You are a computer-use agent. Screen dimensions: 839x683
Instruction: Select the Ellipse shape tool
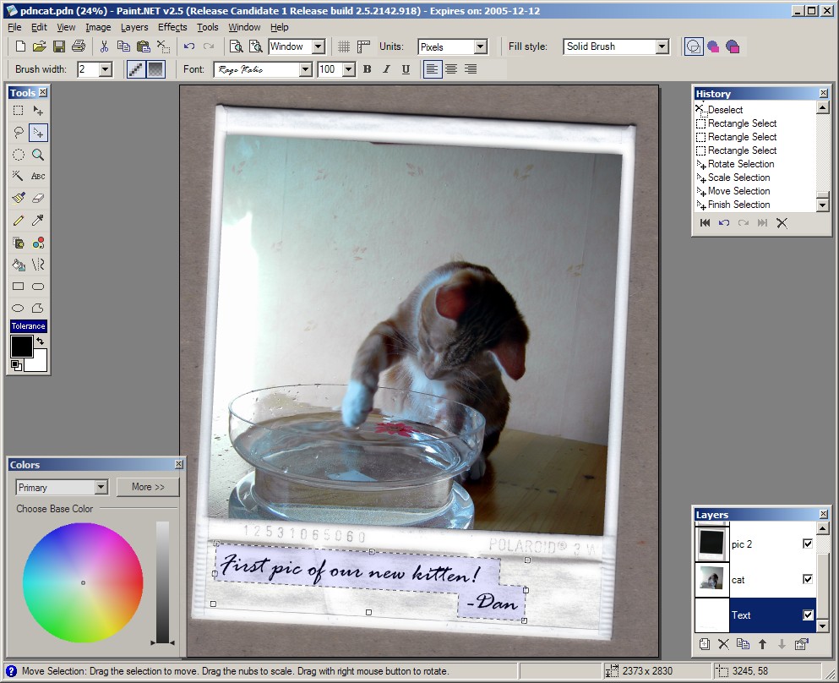click(x=19, y=309)
